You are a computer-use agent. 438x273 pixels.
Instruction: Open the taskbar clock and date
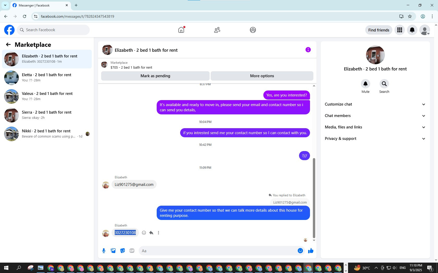[416, 268]
